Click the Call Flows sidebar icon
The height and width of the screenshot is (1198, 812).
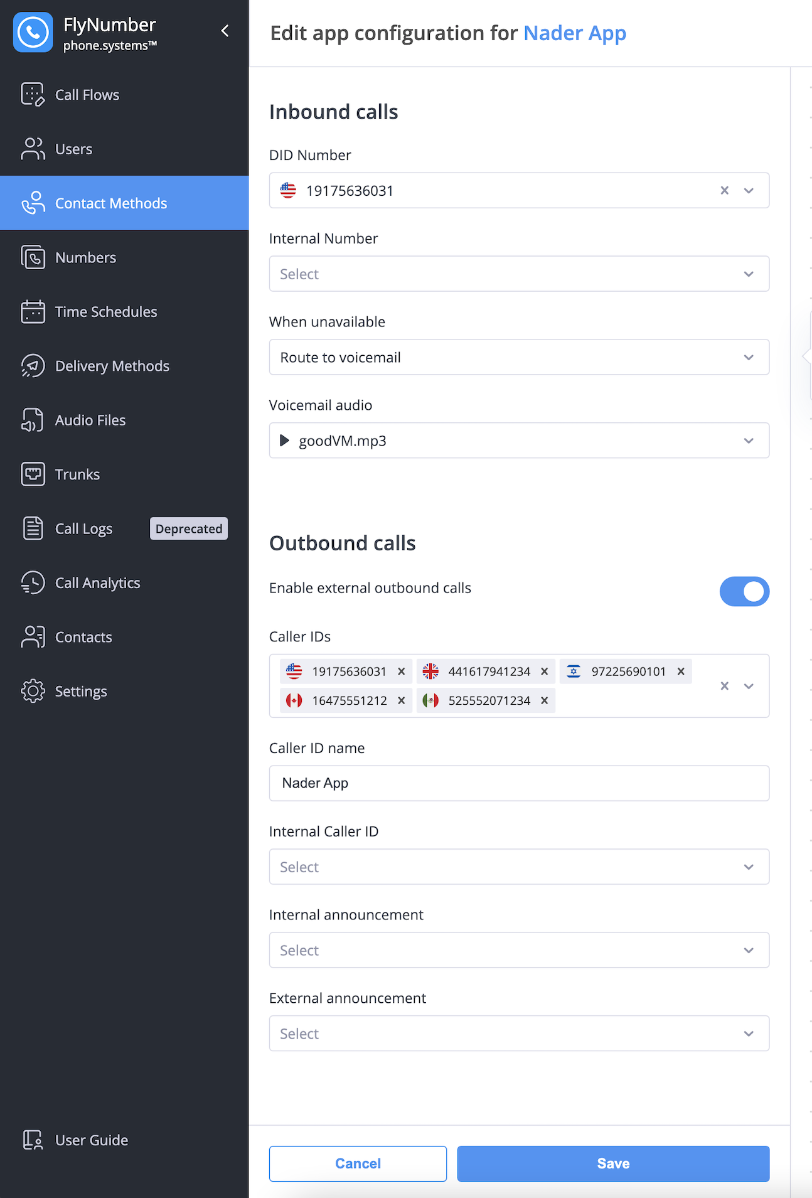[33, 95]
